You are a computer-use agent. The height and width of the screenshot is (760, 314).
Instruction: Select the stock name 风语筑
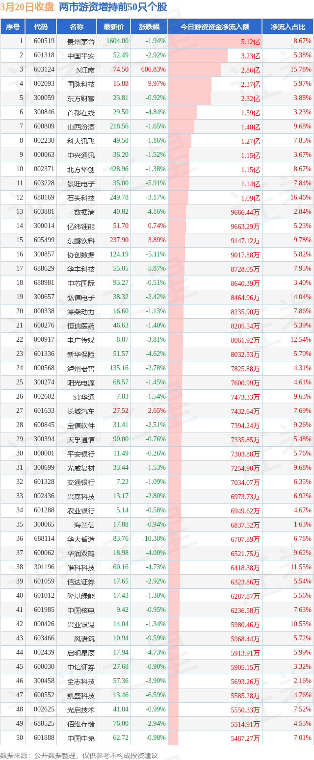pos(84,639)
